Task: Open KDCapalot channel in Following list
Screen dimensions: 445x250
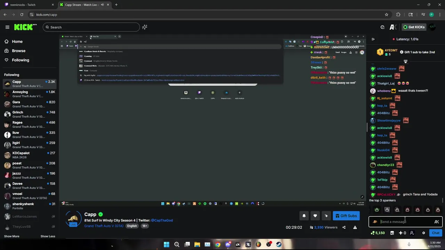Action: pos(30,155)
